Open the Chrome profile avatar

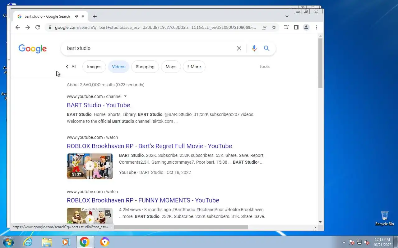[306, 27]
